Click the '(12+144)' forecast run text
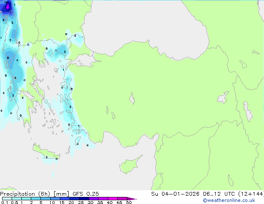This screenshot has height=204, width=264. tap(251, 194)
